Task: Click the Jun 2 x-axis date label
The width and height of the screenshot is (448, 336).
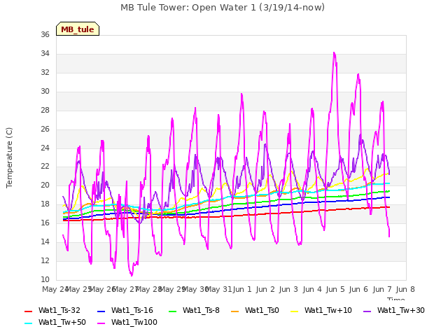Action: [265, 289]
